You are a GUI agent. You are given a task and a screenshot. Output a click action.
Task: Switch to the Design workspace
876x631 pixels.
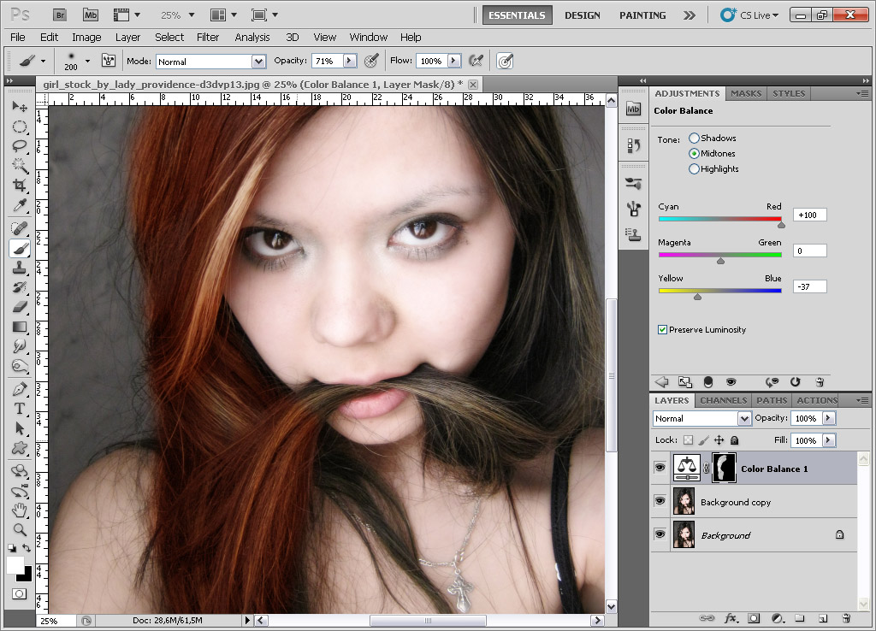582,15
